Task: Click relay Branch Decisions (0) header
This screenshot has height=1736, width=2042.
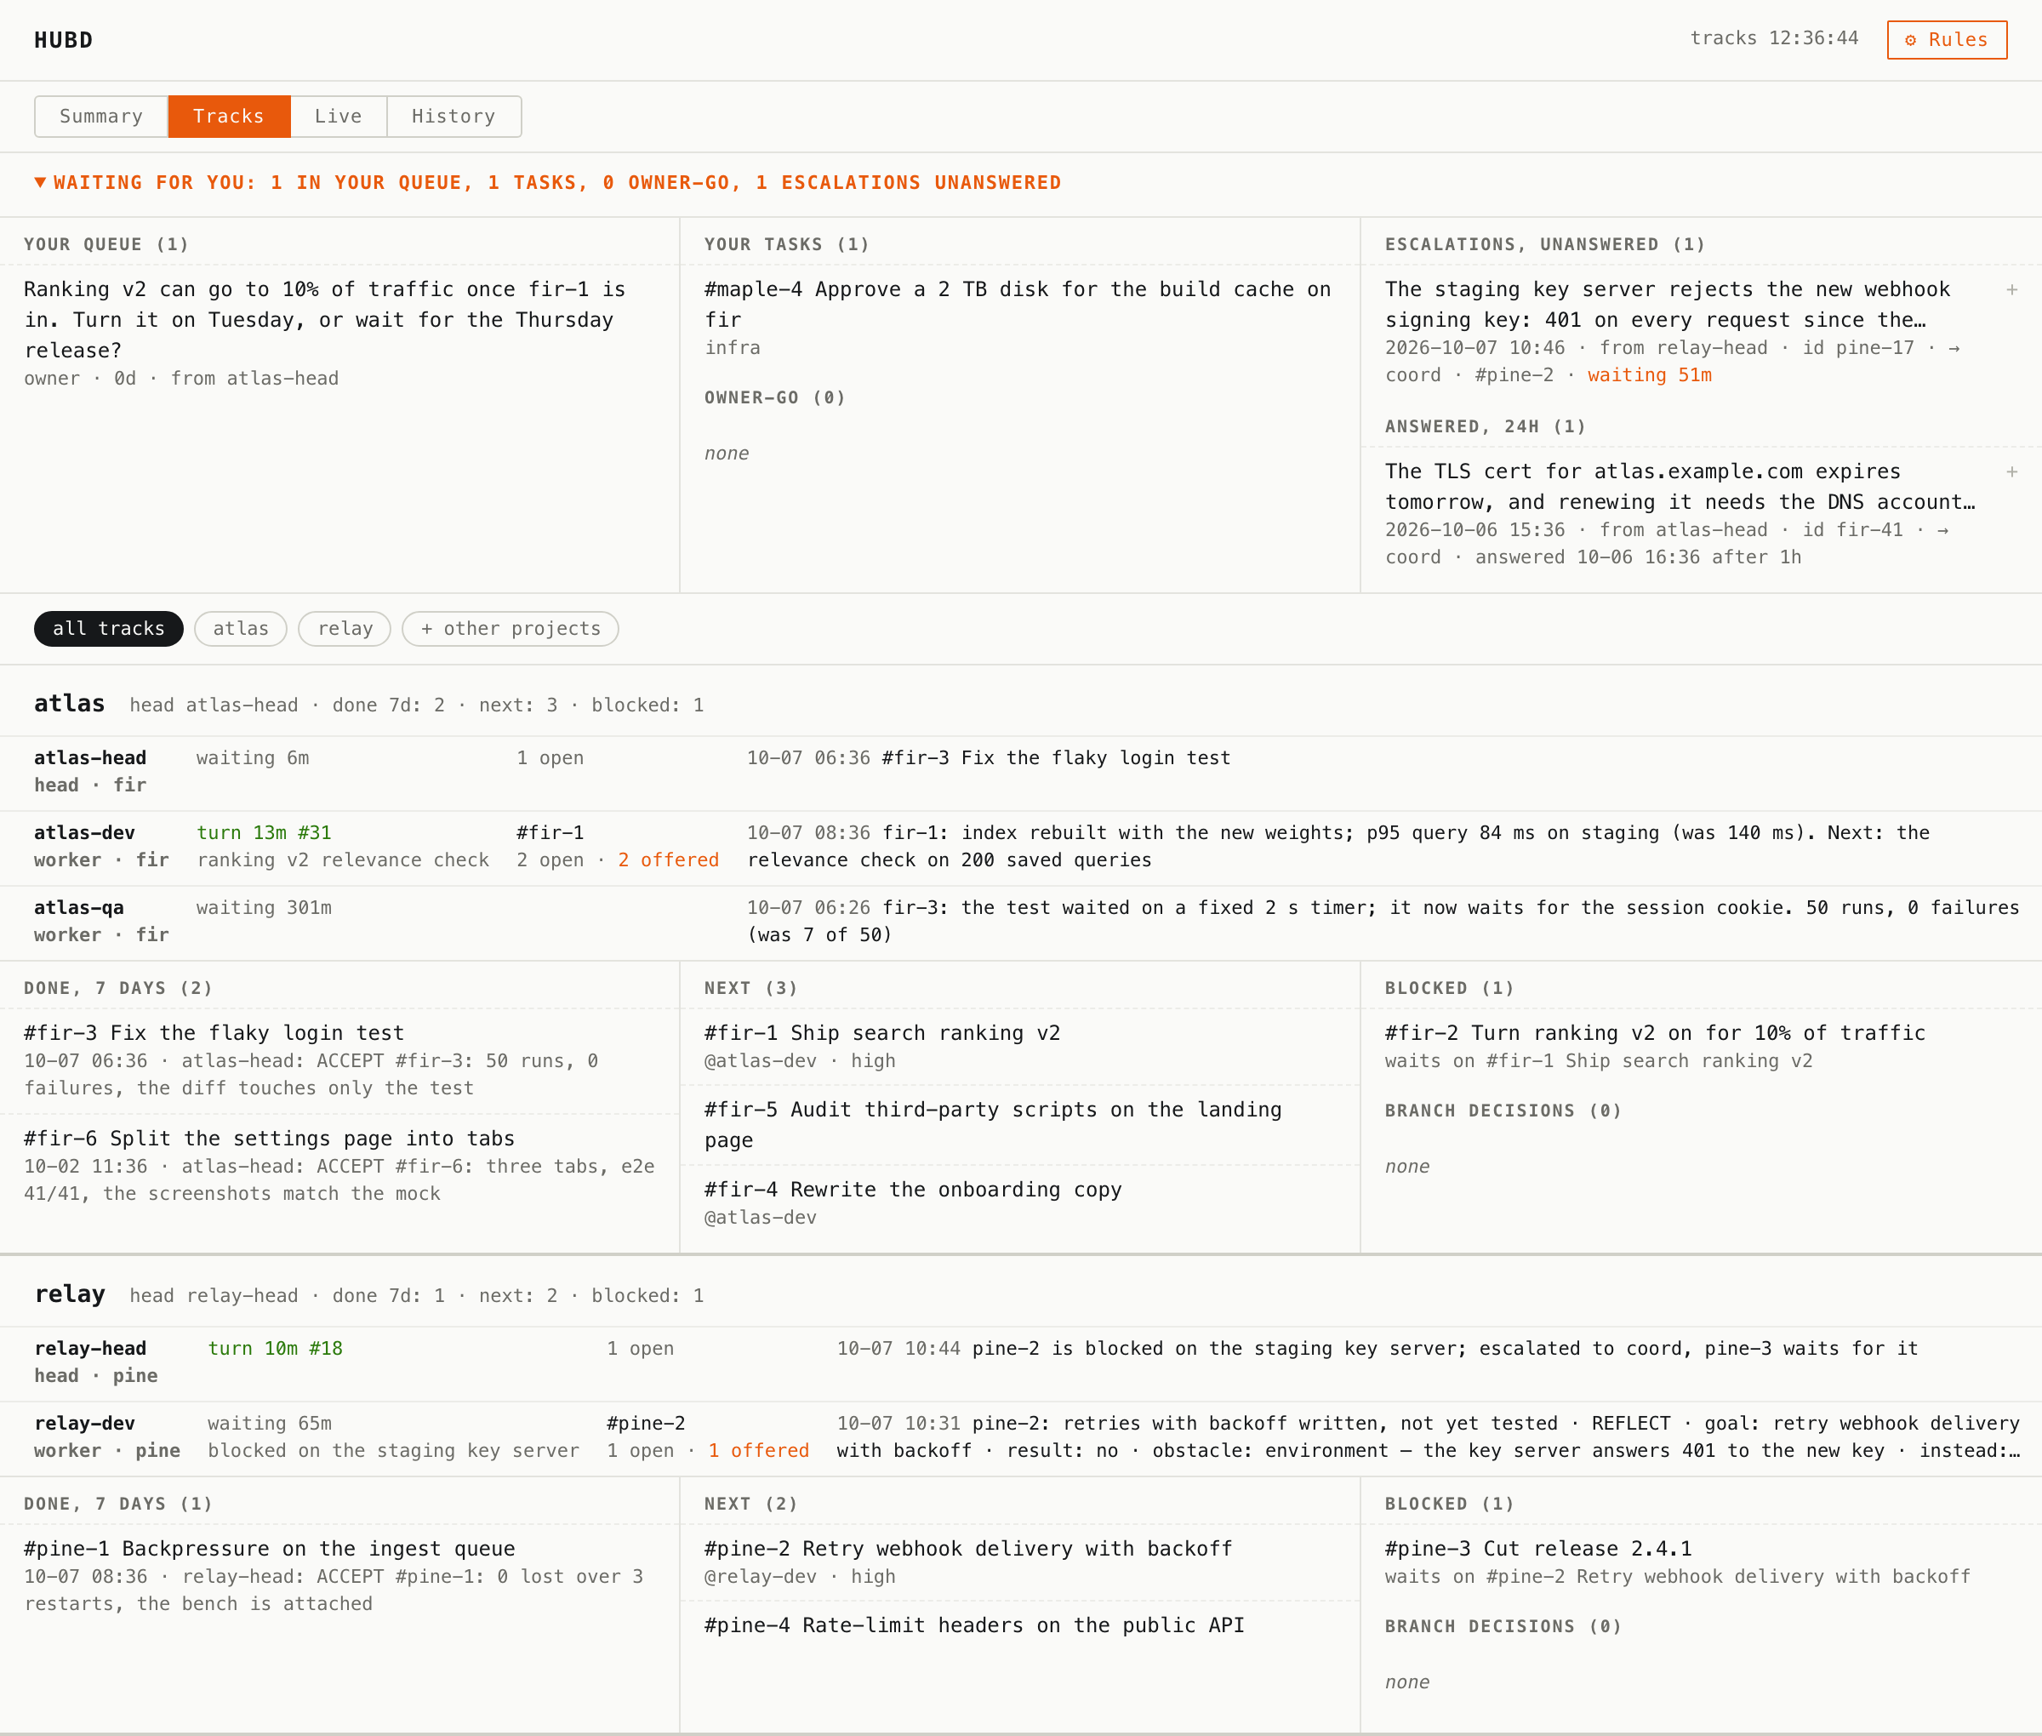Action: [1503, 1625]
